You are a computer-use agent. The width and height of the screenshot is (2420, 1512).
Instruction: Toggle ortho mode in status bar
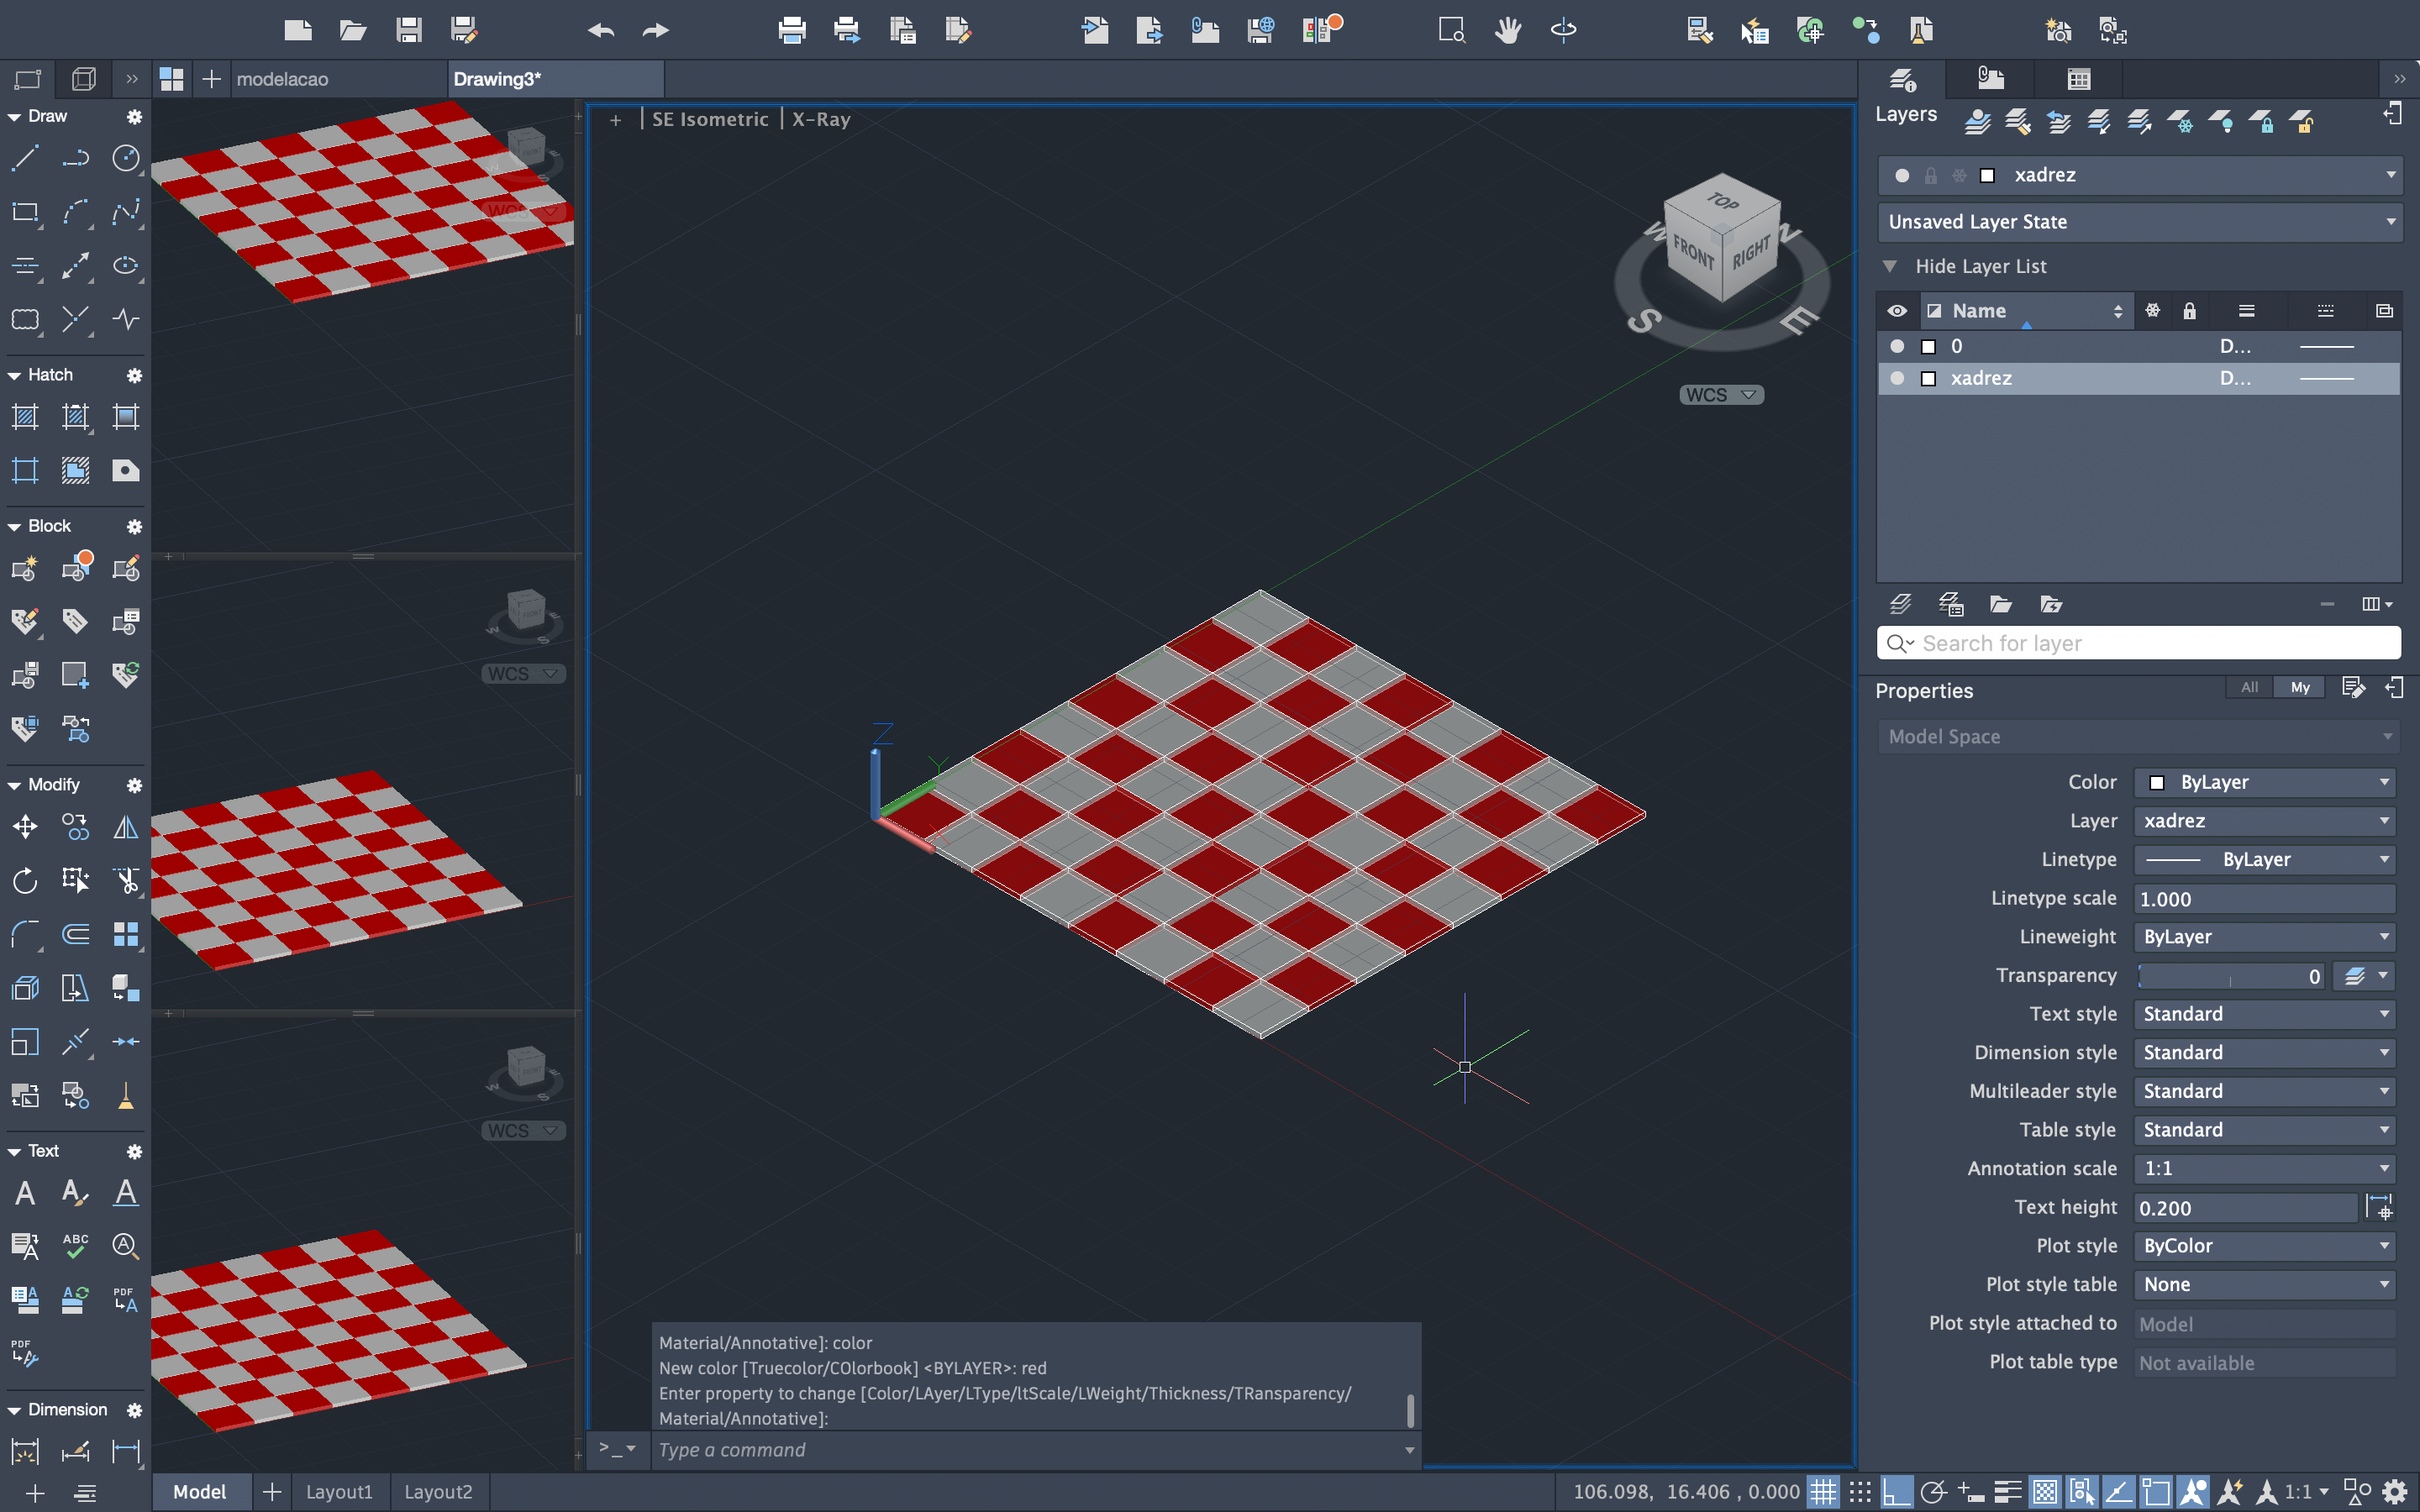pos(1896,1492)
